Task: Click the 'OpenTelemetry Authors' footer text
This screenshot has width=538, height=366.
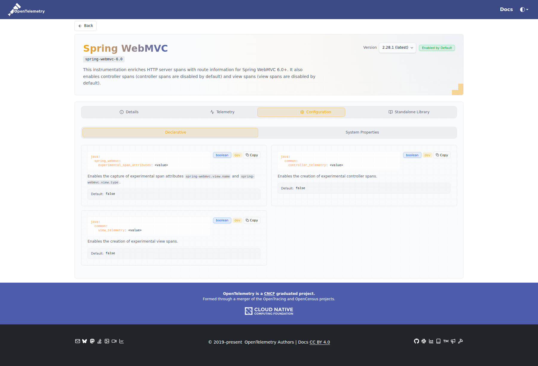Action: pos(269,342)
